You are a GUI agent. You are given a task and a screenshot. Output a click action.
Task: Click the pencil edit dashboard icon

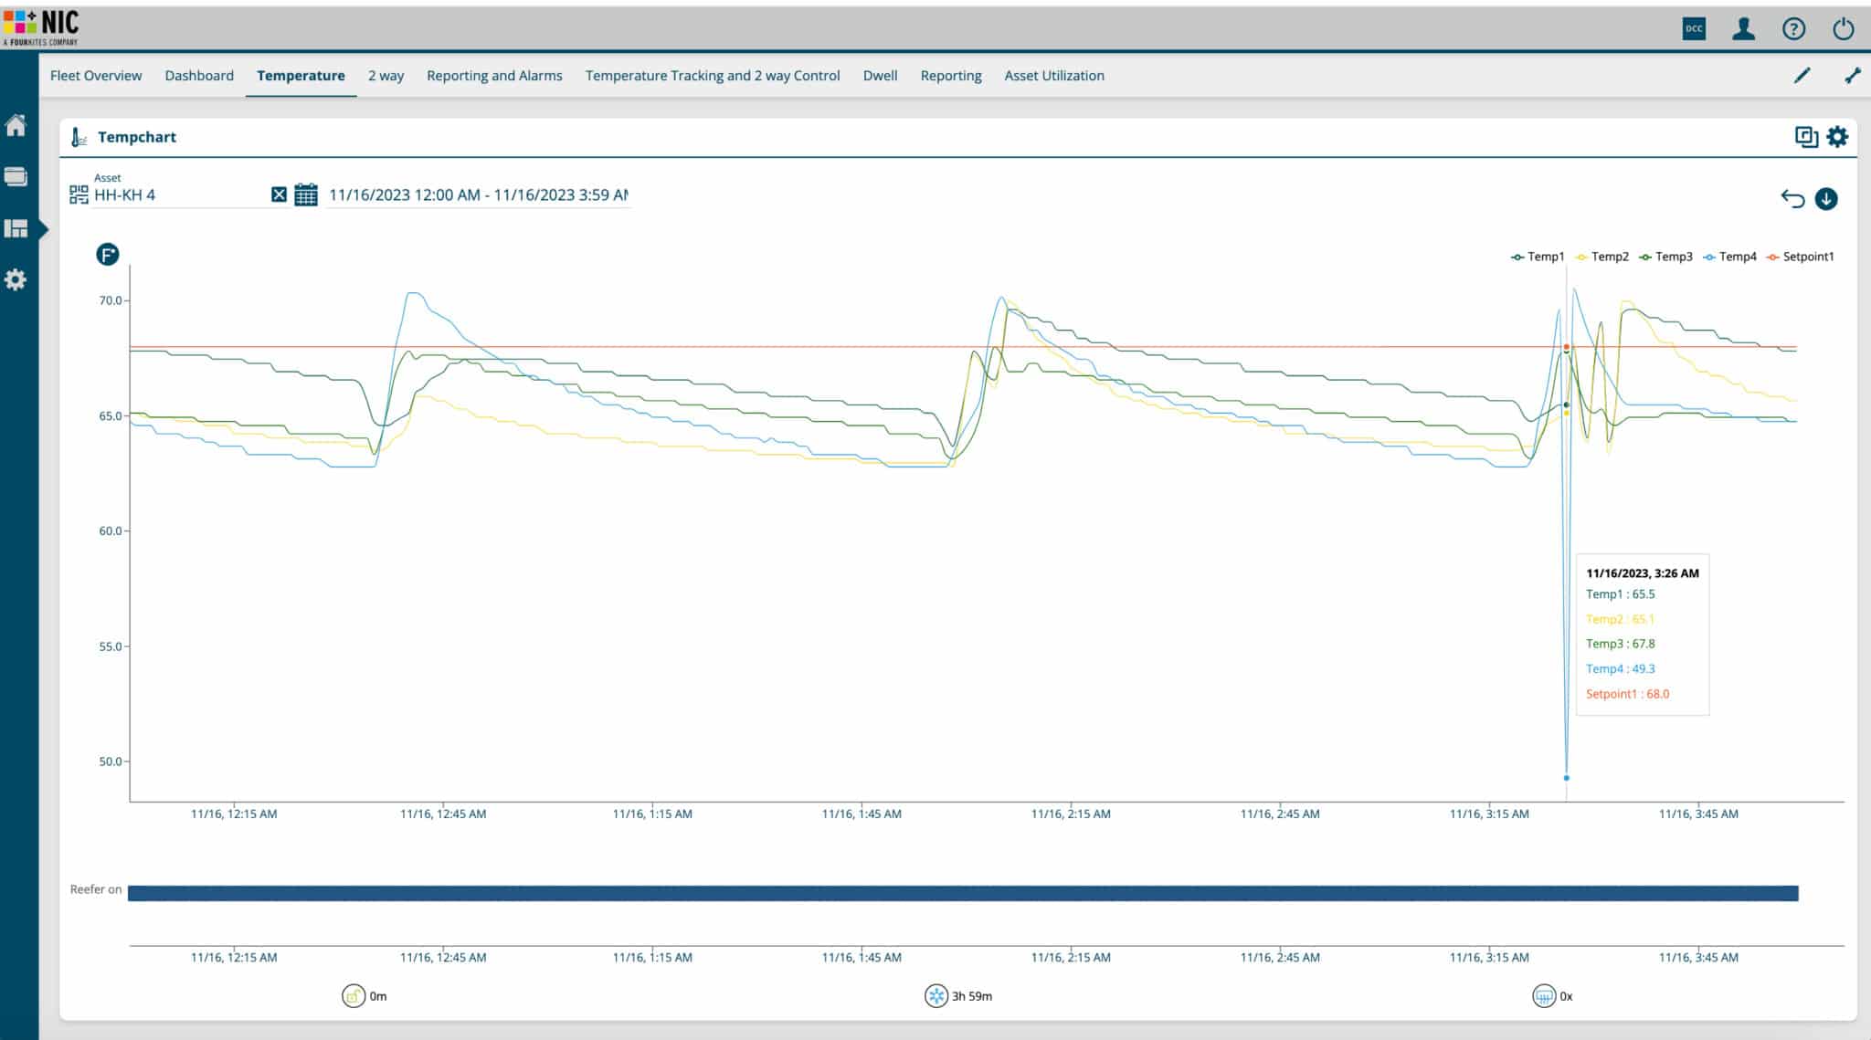(x=1802, y=76)
